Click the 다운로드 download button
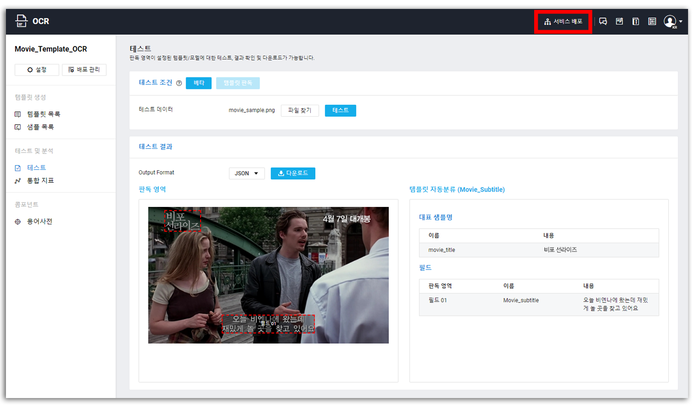The height and width of the screenshot is (405, 696). coord(293,173)
